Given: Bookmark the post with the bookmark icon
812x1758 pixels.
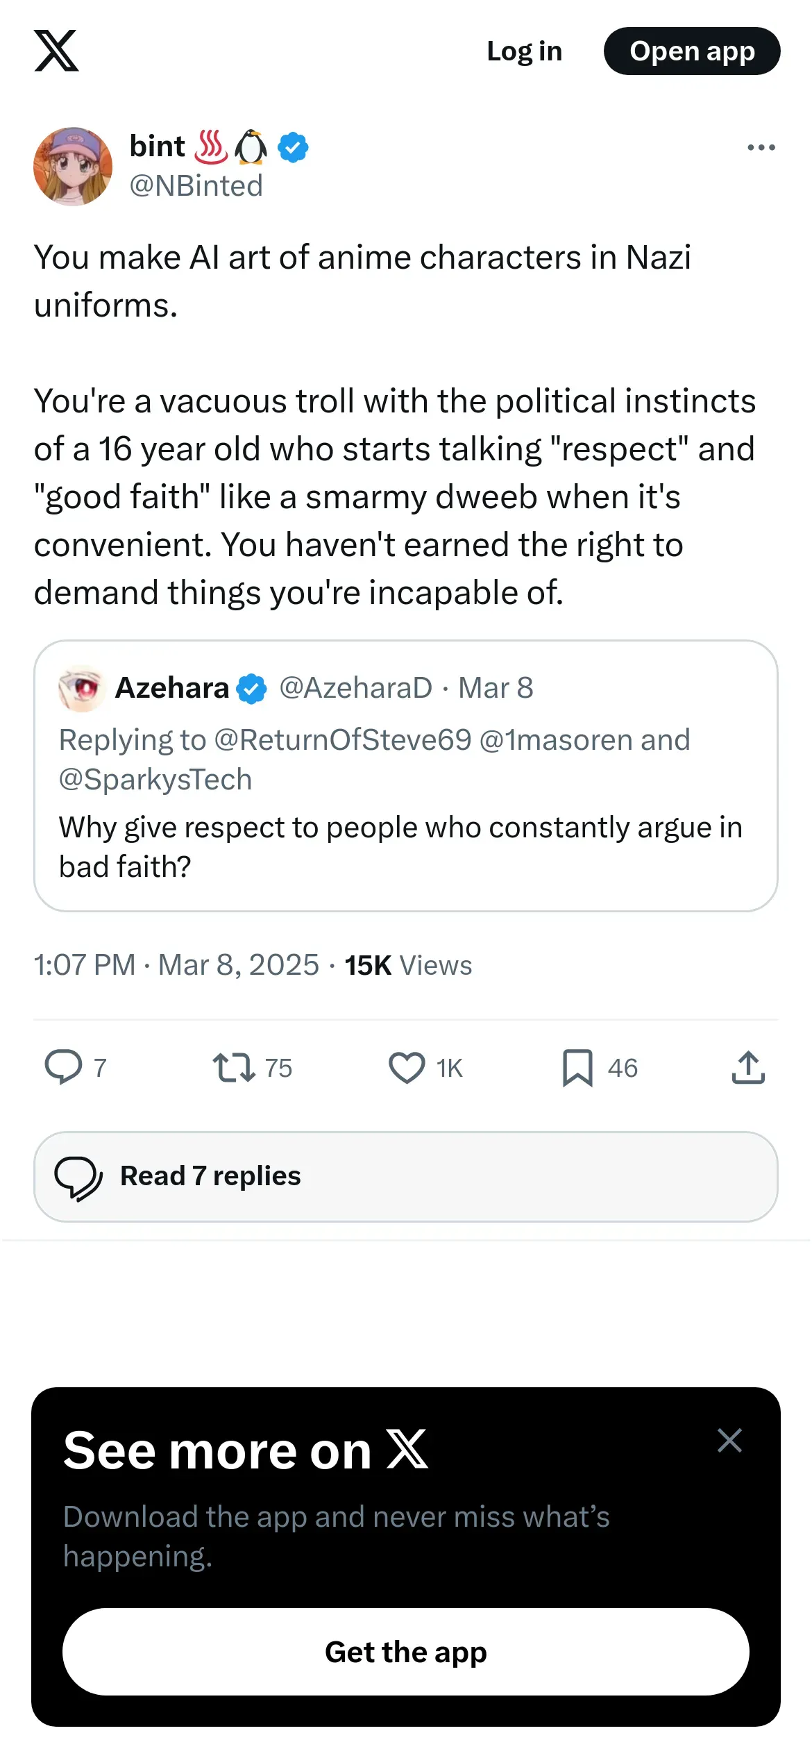Looking at the screenshot, I should coord(577,1067).
